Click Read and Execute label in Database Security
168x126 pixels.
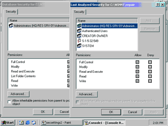tap(23, 71)
